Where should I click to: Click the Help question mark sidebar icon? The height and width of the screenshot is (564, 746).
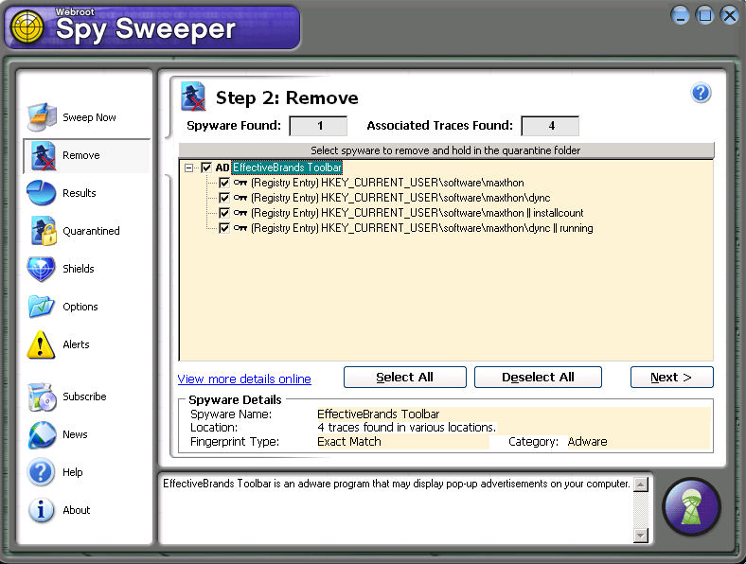point(42,472)
